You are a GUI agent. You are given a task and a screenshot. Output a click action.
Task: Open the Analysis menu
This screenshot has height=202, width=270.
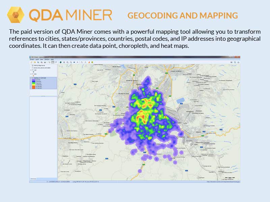[47, 60]
